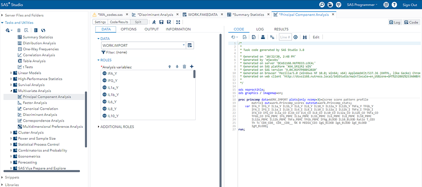Click the Edit button in the code toolbar
Image resolution: width=422 pixels, height=187 pixels.
316,37
